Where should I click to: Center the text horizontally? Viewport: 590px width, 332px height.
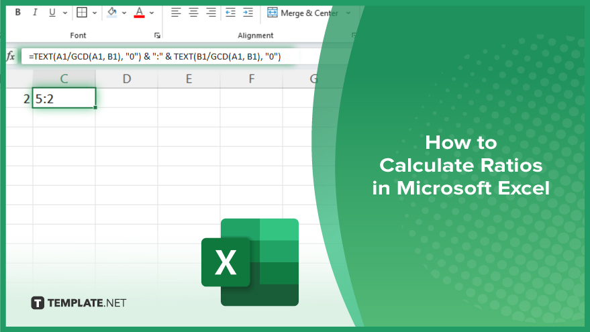(193, 12)
